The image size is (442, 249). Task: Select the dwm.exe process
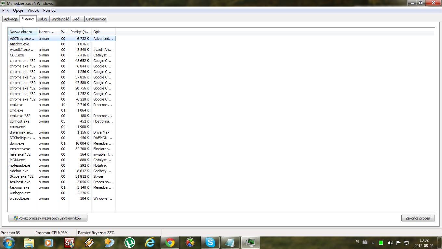[62, 143]
